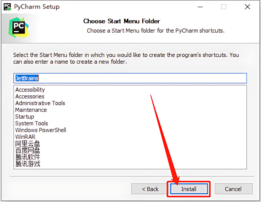Choose Maintenance folder entry
The height and width of the screenshot is (202, 261).
coord(31,110)
